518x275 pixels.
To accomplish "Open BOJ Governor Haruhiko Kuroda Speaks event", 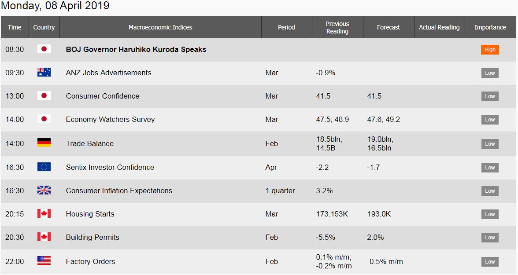I will [136, 50].
